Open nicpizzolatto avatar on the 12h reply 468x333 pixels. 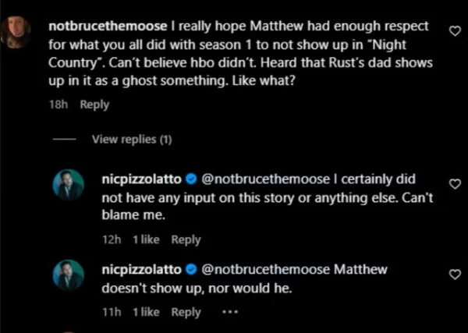[69, 185]
